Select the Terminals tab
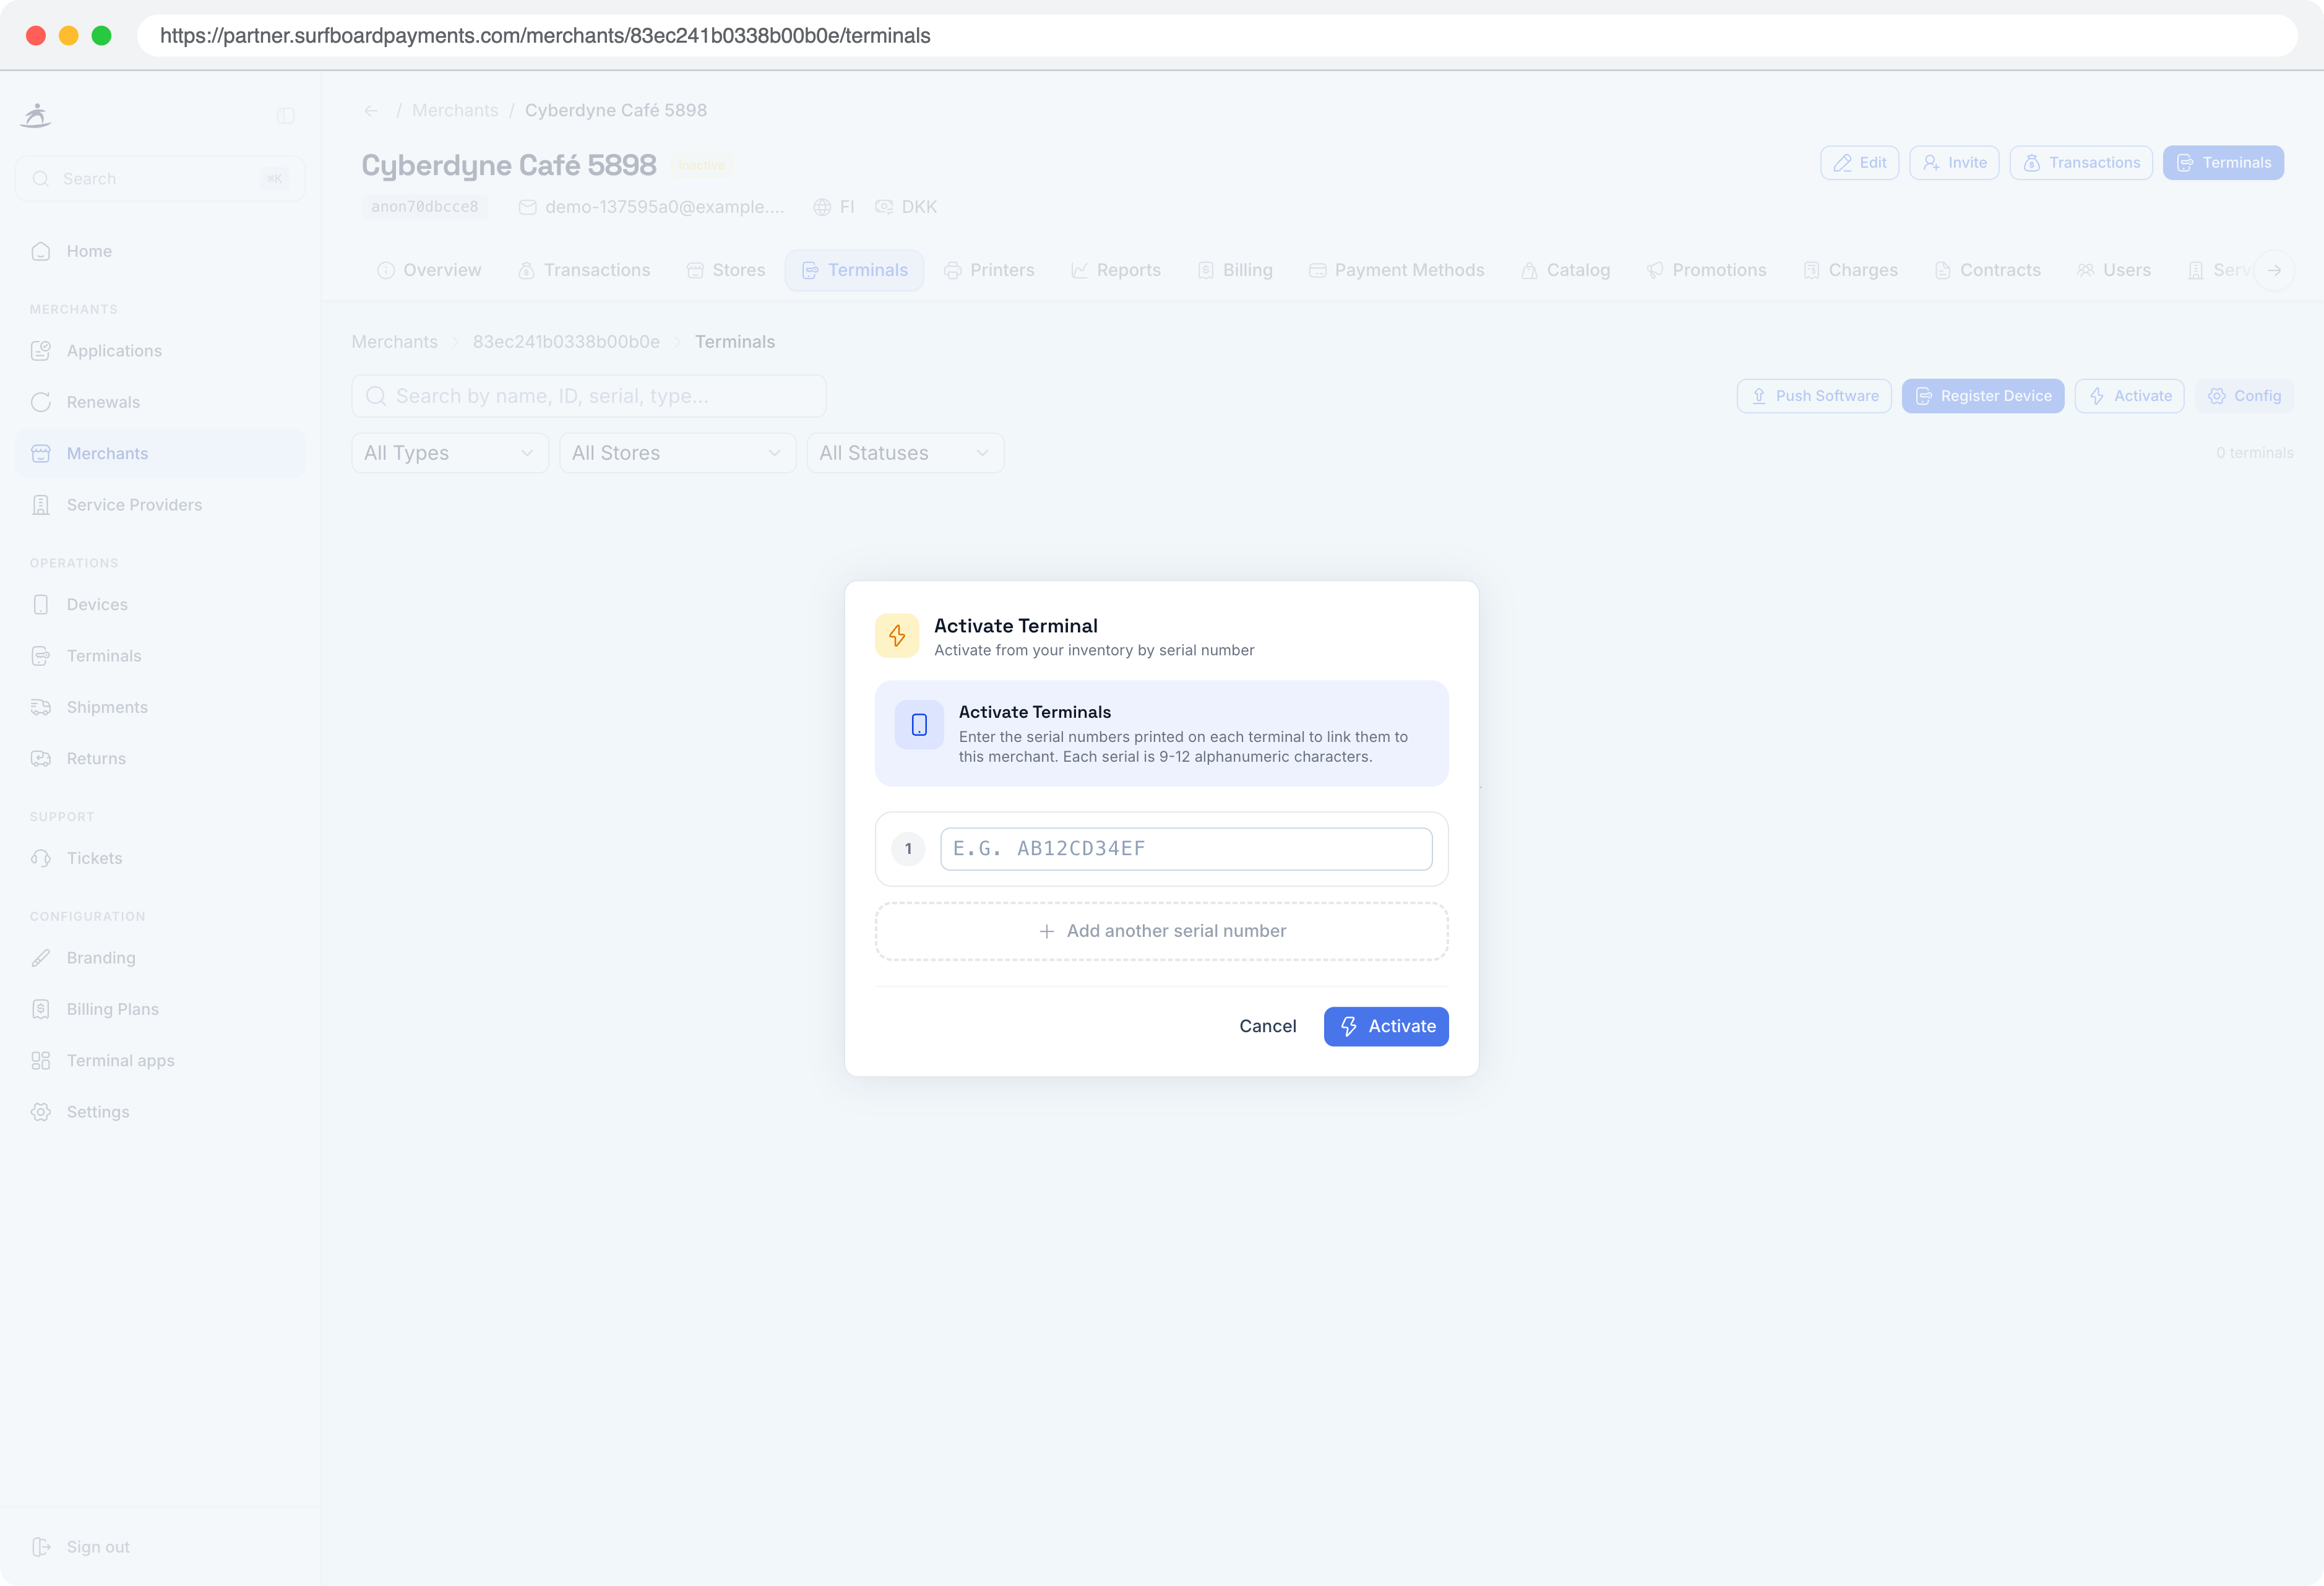 coord(854,270)
